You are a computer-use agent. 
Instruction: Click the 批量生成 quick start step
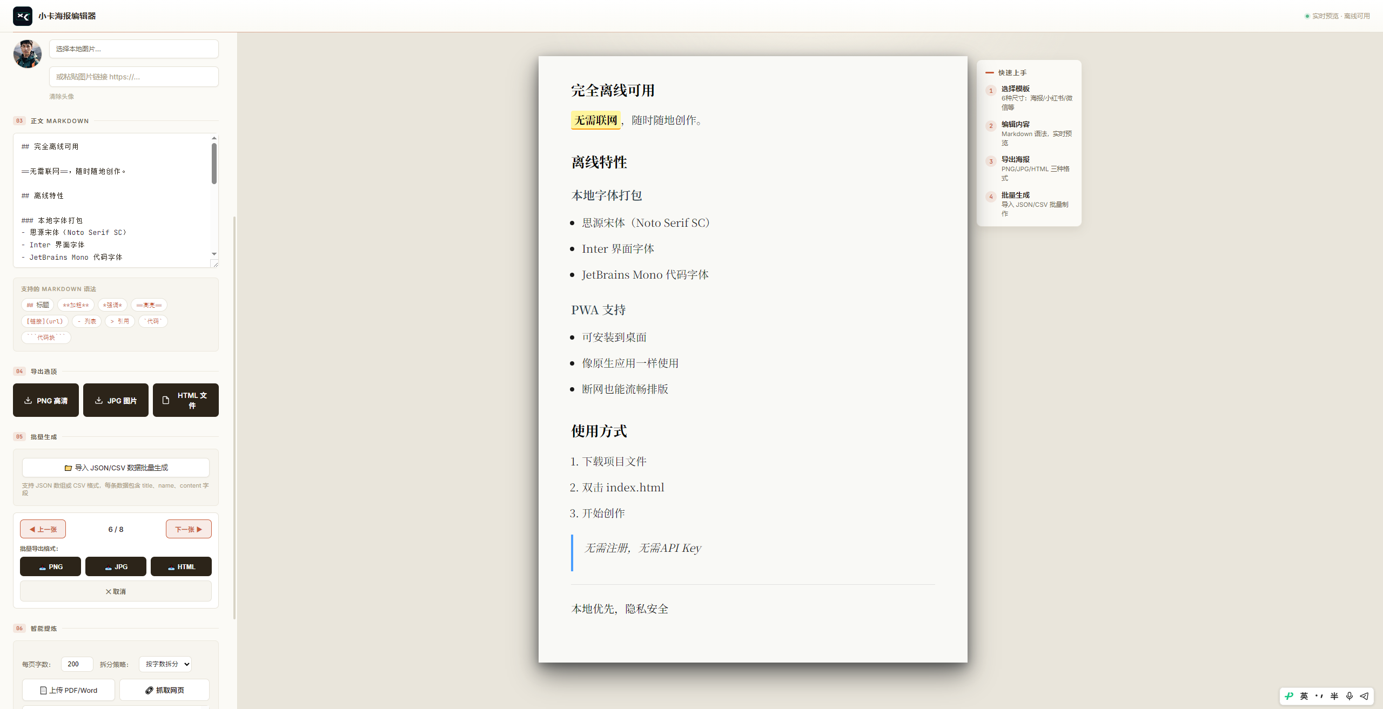point(1029,204)
